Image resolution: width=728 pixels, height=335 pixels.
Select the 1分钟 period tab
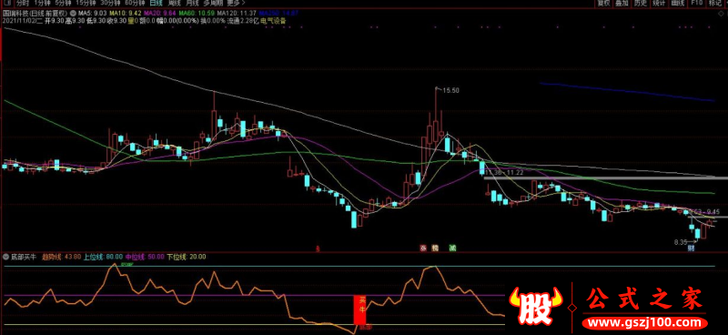click(42, 4)
